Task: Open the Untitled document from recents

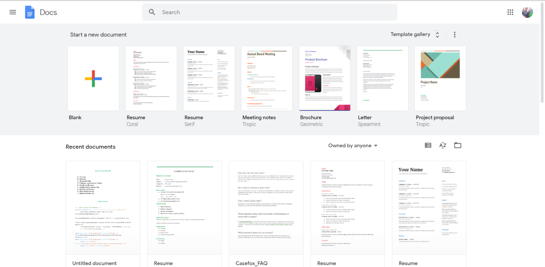Action: click(x=103, y=209)
